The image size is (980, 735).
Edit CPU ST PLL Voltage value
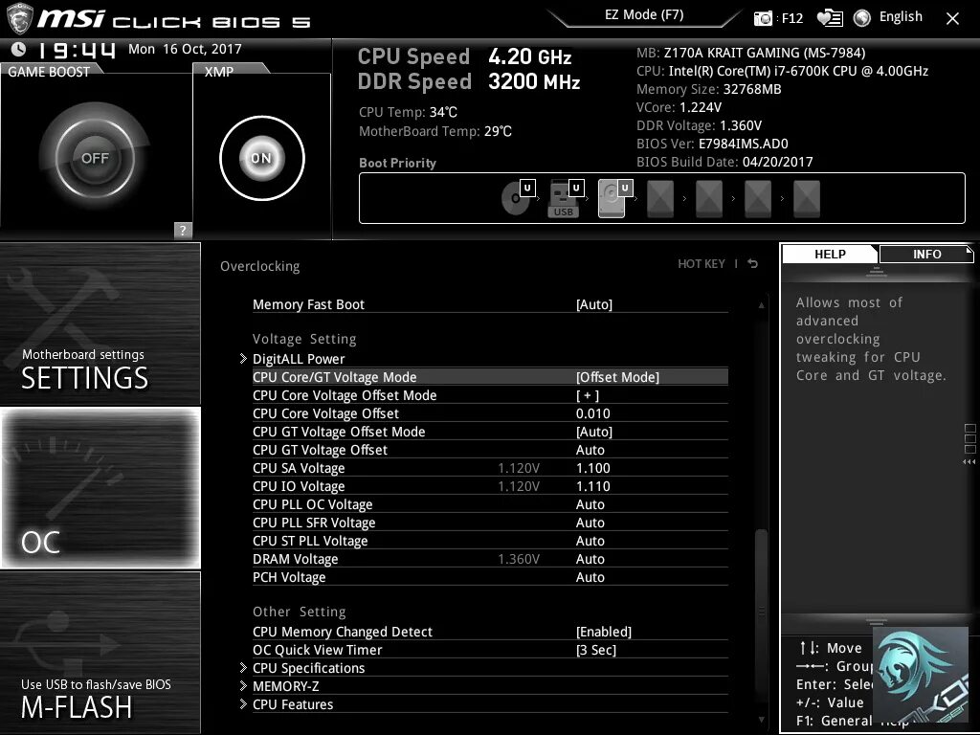tap(590, 540)
